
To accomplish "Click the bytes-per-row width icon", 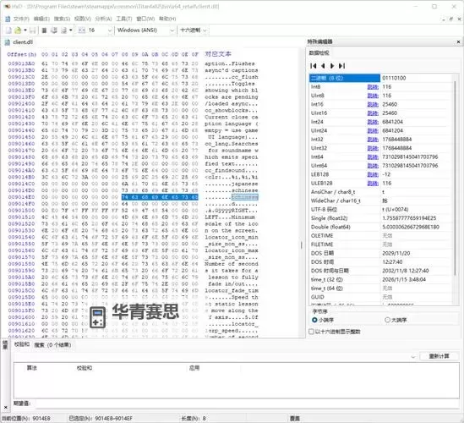I will pos(82,30).
